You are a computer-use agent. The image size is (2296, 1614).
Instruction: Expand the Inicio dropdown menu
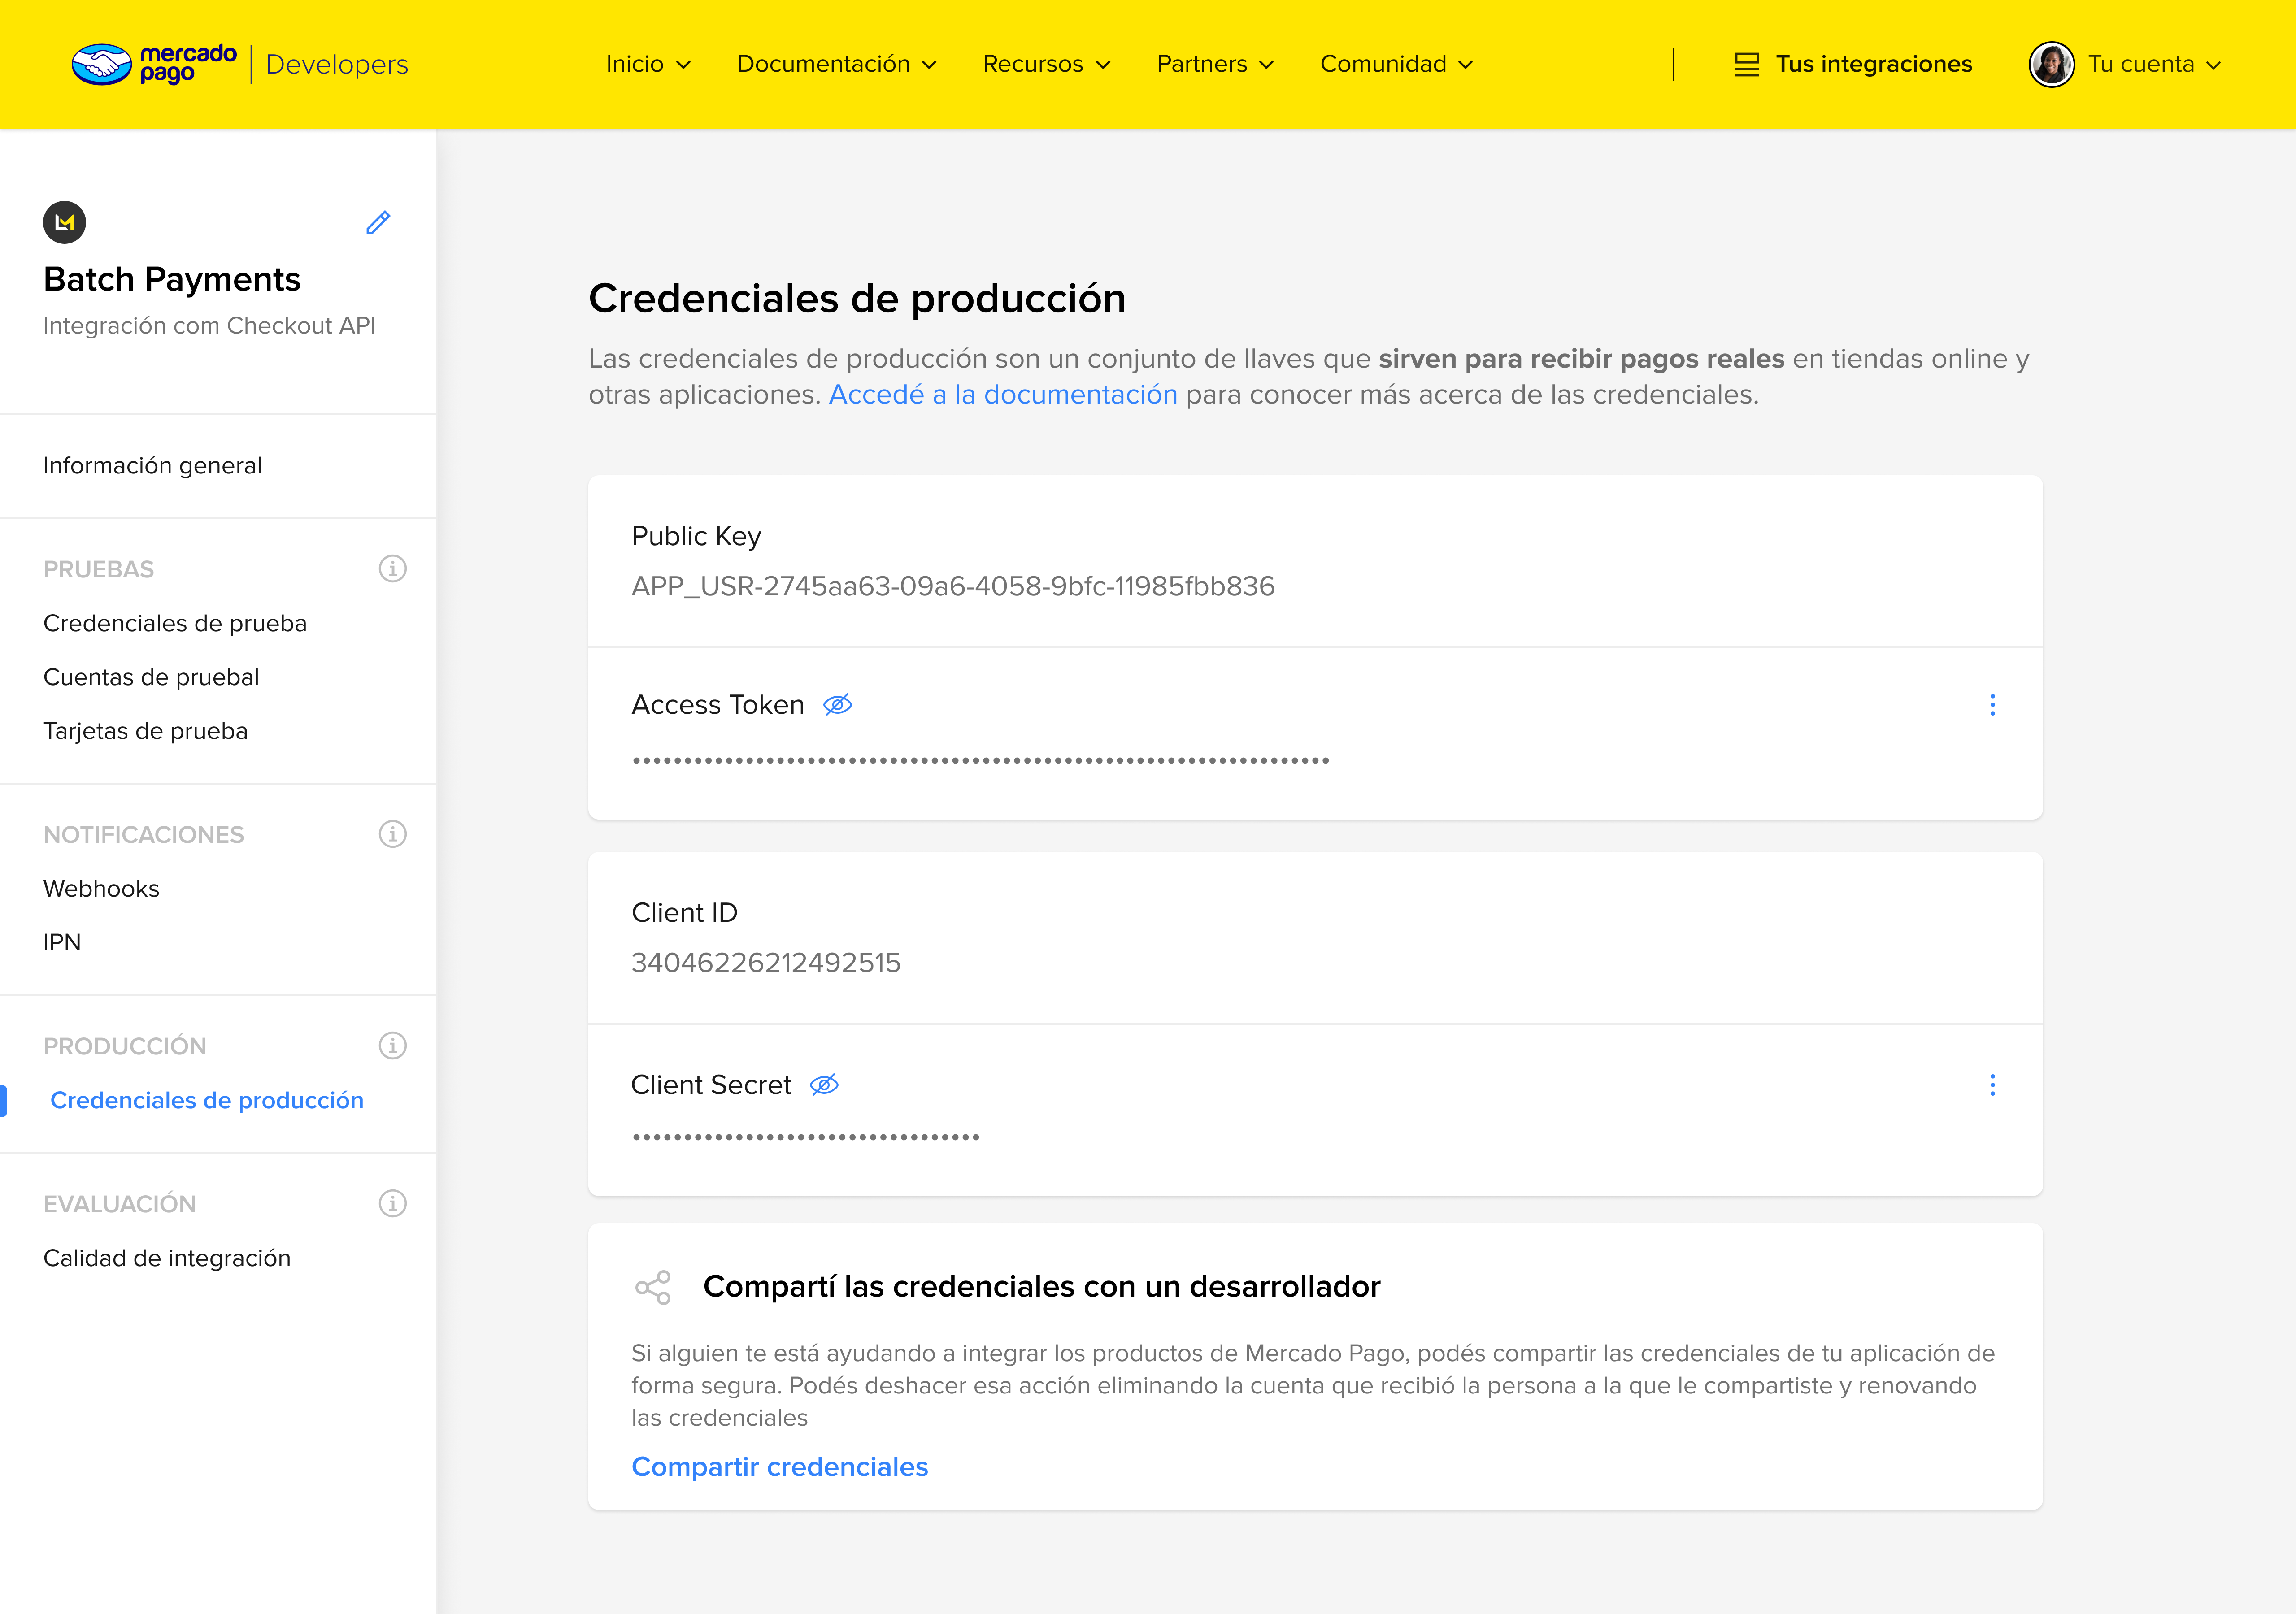point(648,64)
